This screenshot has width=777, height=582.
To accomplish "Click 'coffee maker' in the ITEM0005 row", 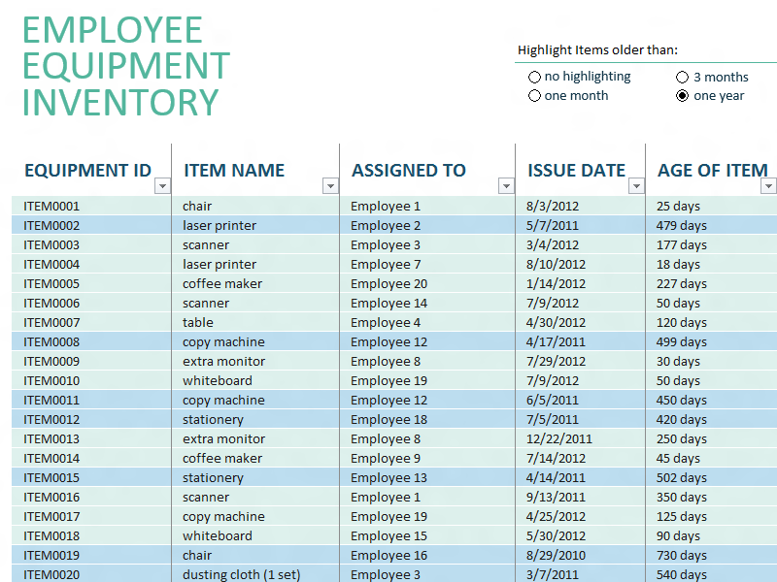I will 255,283.
